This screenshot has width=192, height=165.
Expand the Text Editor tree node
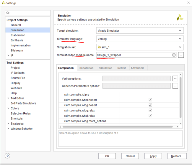[8, 98]
